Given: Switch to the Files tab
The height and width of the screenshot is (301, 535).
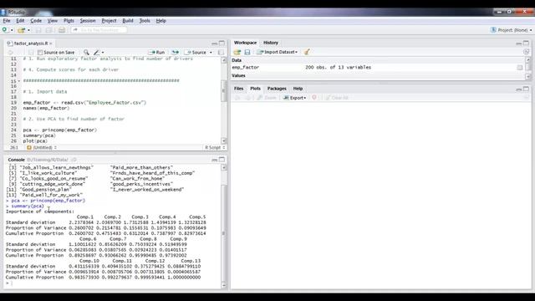Looking at the screenshot, I should point(238,89).
